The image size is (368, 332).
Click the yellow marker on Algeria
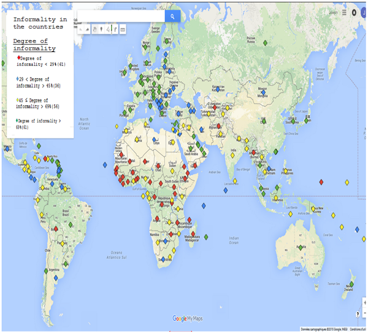[x=137, y=140]
